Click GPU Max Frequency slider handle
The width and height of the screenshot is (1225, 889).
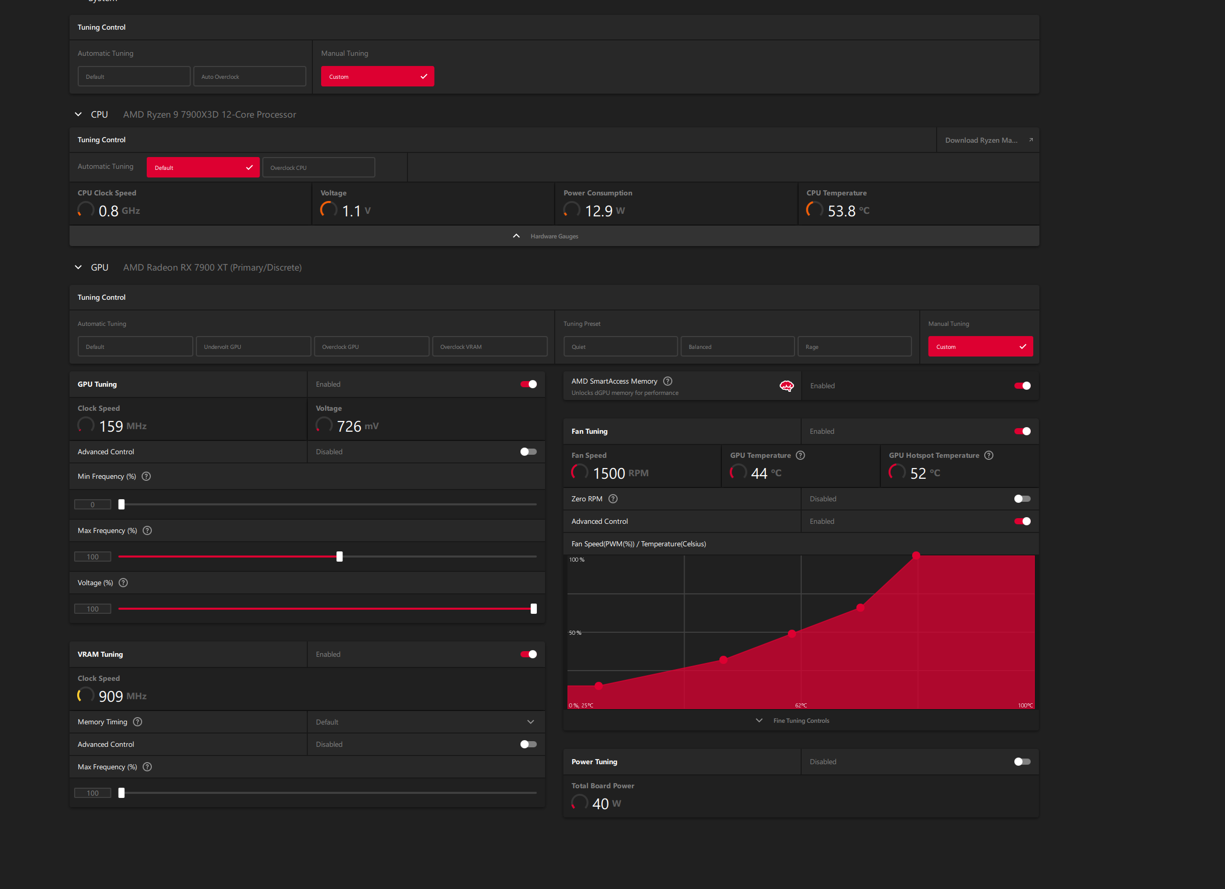click(339, 557)
